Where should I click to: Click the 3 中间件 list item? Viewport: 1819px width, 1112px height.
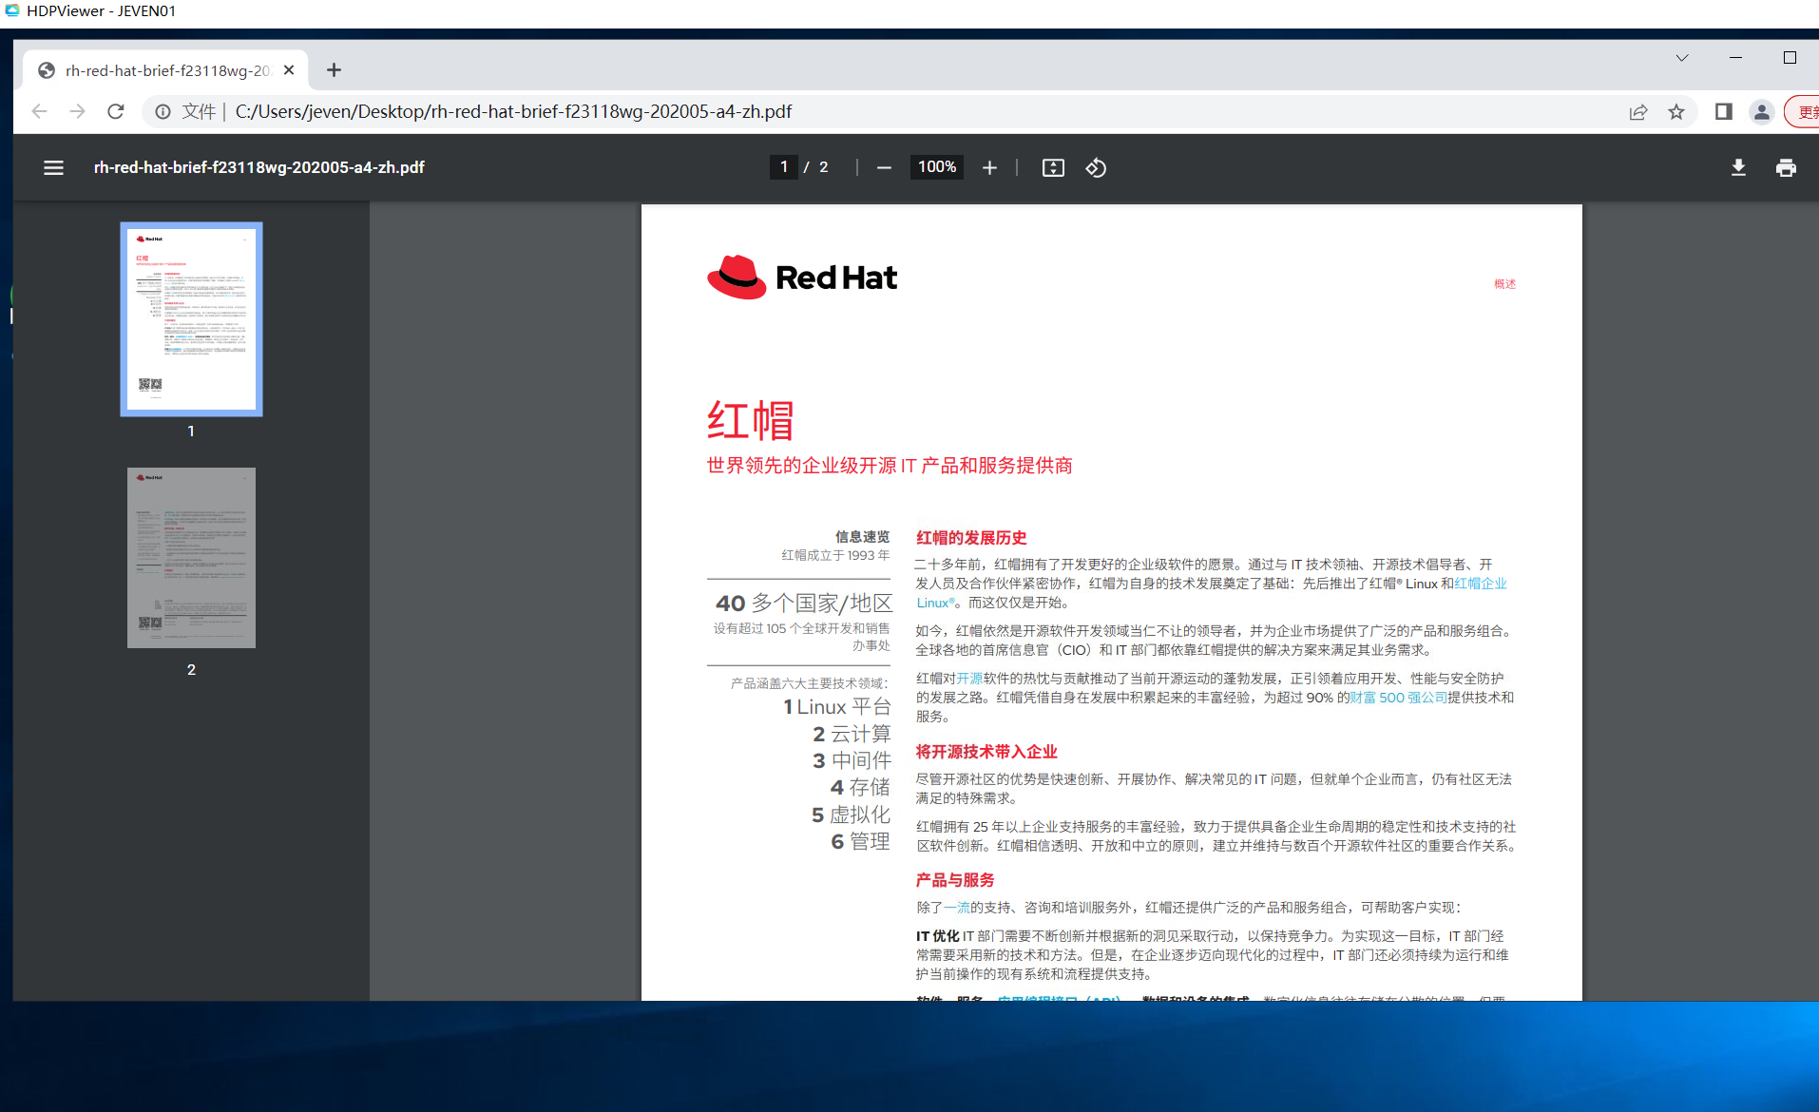[852, 760]
